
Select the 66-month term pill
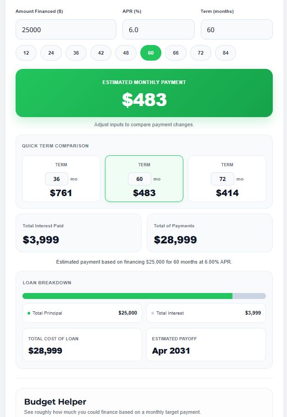tap(176, 53)
